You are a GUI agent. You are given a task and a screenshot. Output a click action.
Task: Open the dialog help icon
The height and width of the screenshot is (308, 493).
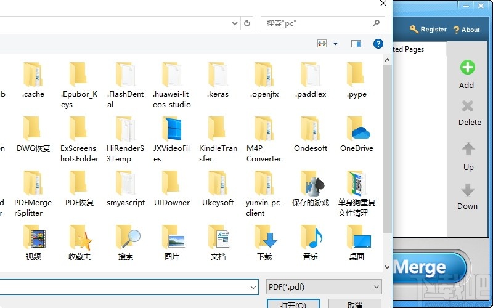pyautogui.click(x=378, y=44)
